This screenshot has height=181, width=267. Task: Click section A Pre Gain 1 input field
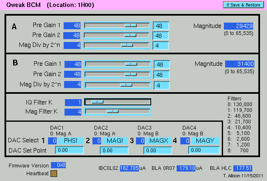tap(161, 26)
